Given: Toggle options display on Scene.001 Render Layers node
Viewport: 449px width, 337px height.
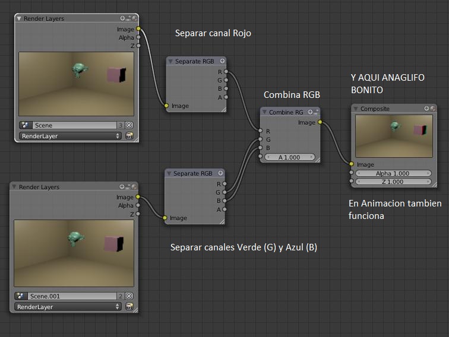Looking at the screenshot, I should tap(128, 187).
